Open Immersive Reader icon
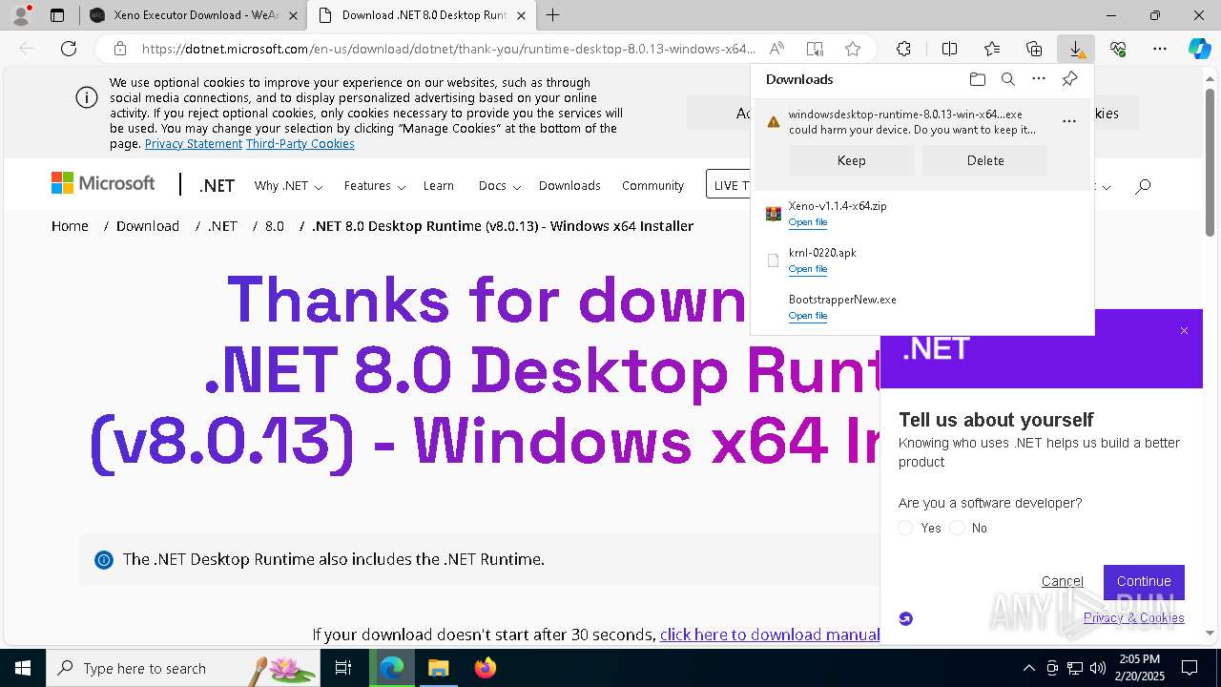The image size is (1221, 687). (814, 49)
